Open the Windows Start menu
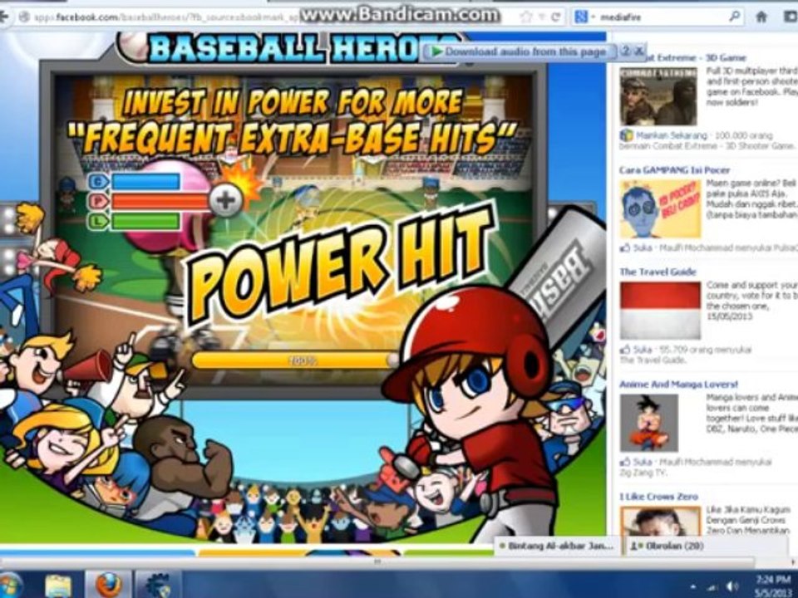The height and width of the screenshot is (598, 798). 10,585
